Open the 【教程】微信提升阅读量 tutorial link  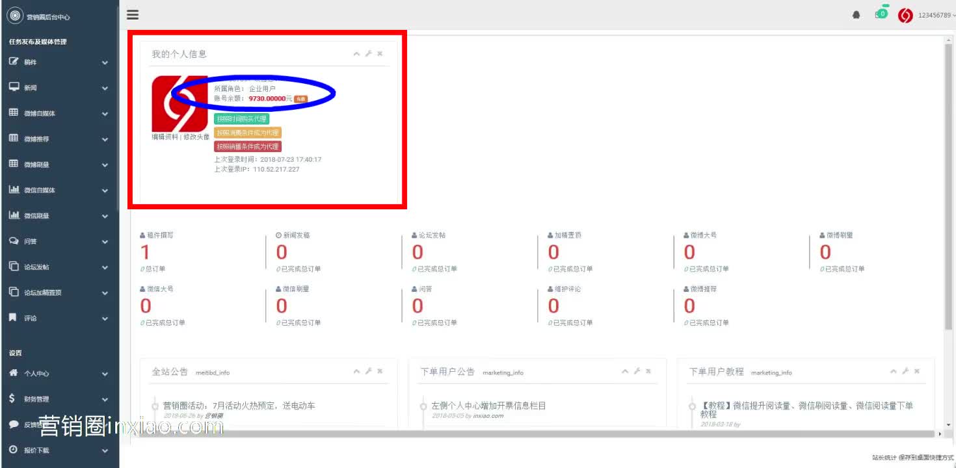(806, 409)
